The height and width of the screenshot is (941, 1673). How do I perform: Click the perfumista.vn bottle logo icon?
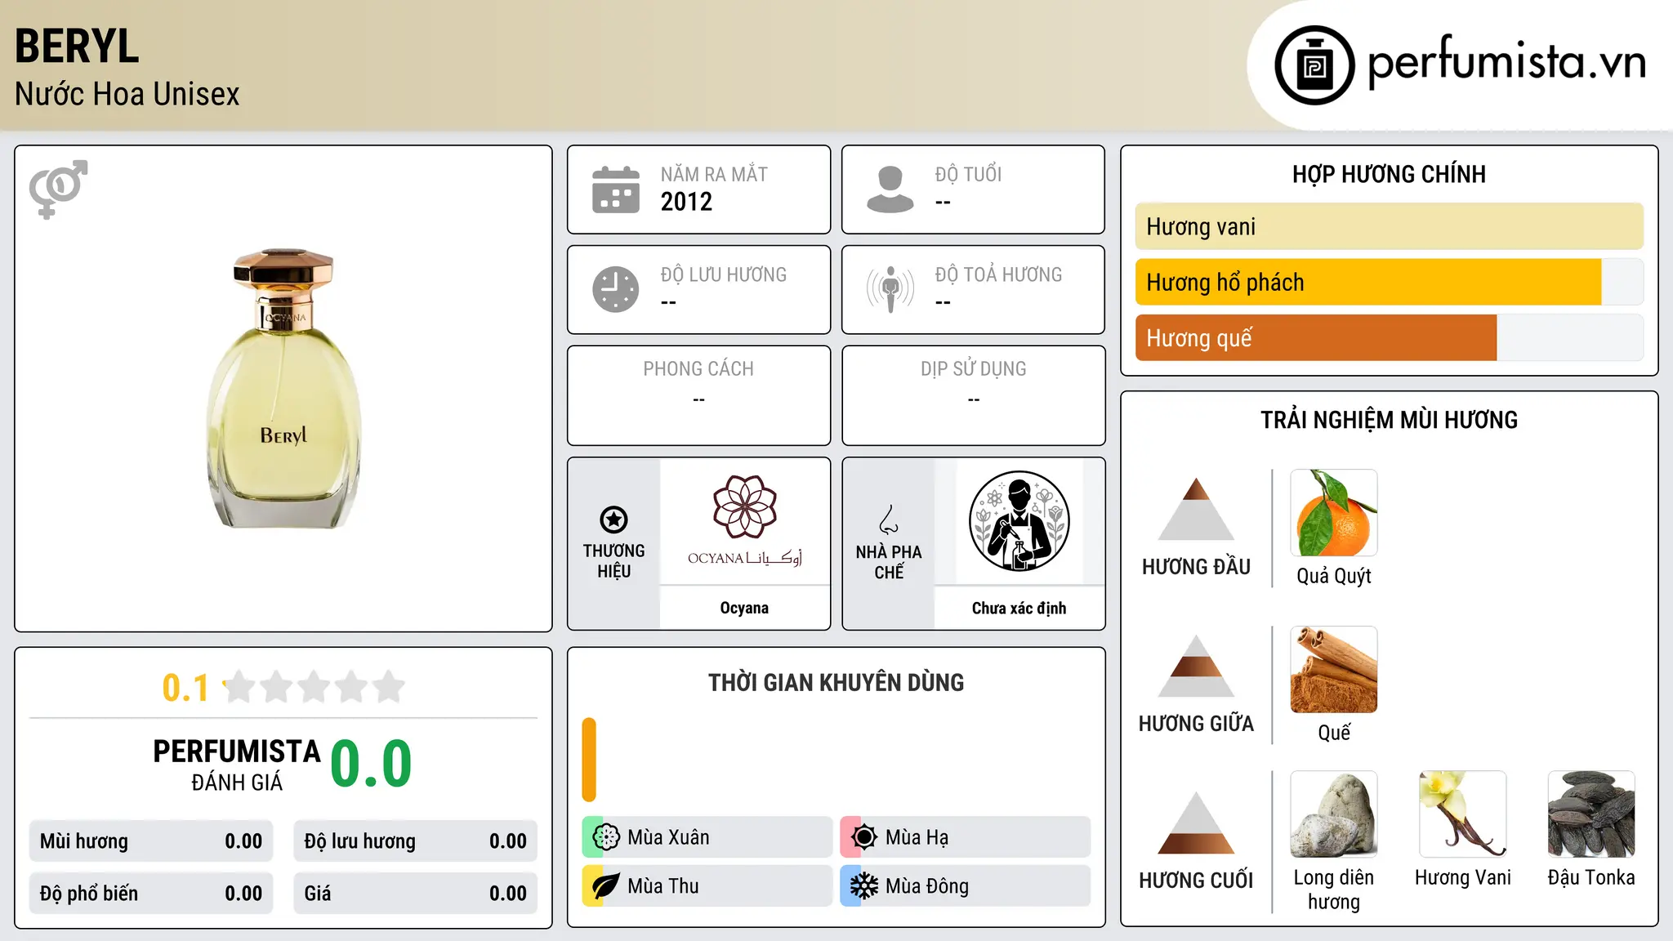click(1314, 65)
